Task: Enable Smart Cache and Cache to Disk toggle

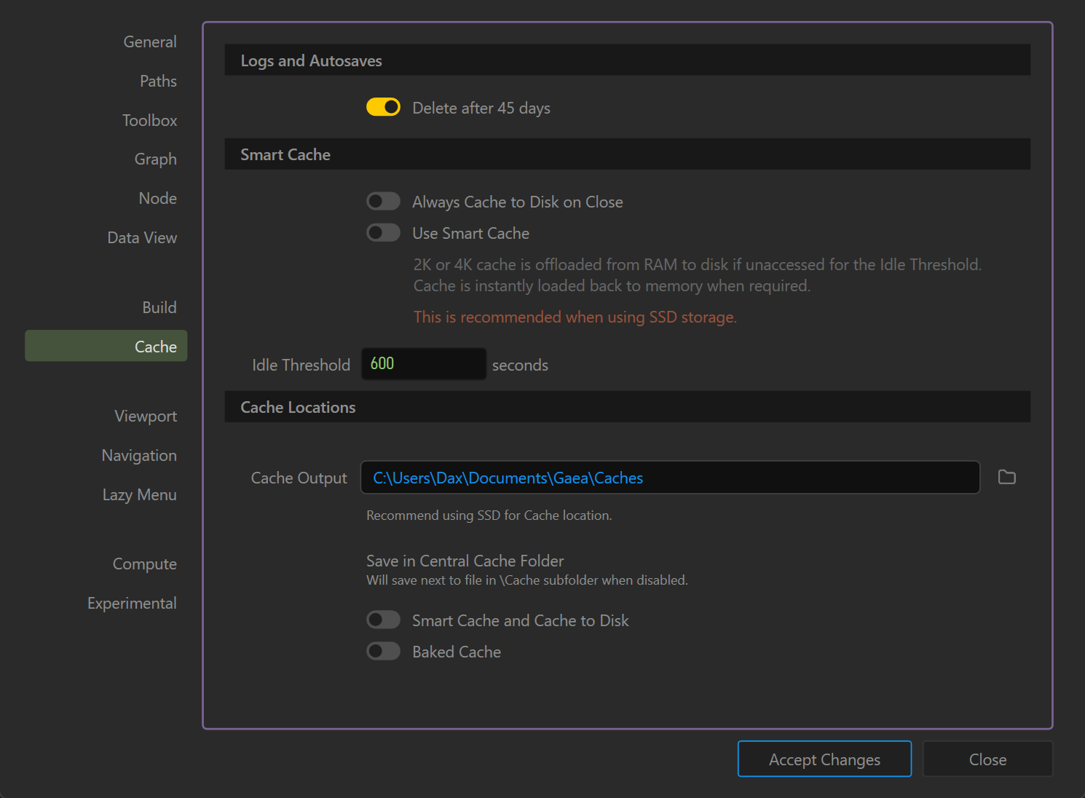Action: click(383, 620)
